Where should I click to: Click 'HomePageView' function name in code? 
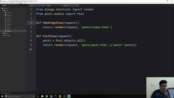point(53,23)
